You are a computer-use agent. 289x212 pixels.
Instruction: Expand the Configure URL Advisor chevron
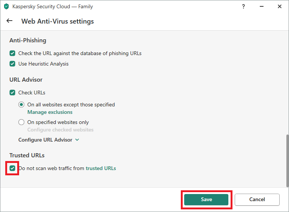(77, 140)
